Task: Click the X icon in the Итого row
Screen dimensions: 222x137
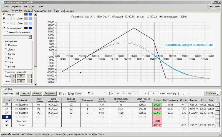Action: 217,125
